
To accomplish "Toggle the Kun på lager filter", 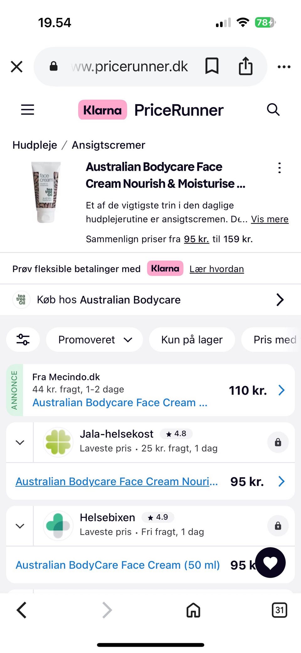I will 192,340.
